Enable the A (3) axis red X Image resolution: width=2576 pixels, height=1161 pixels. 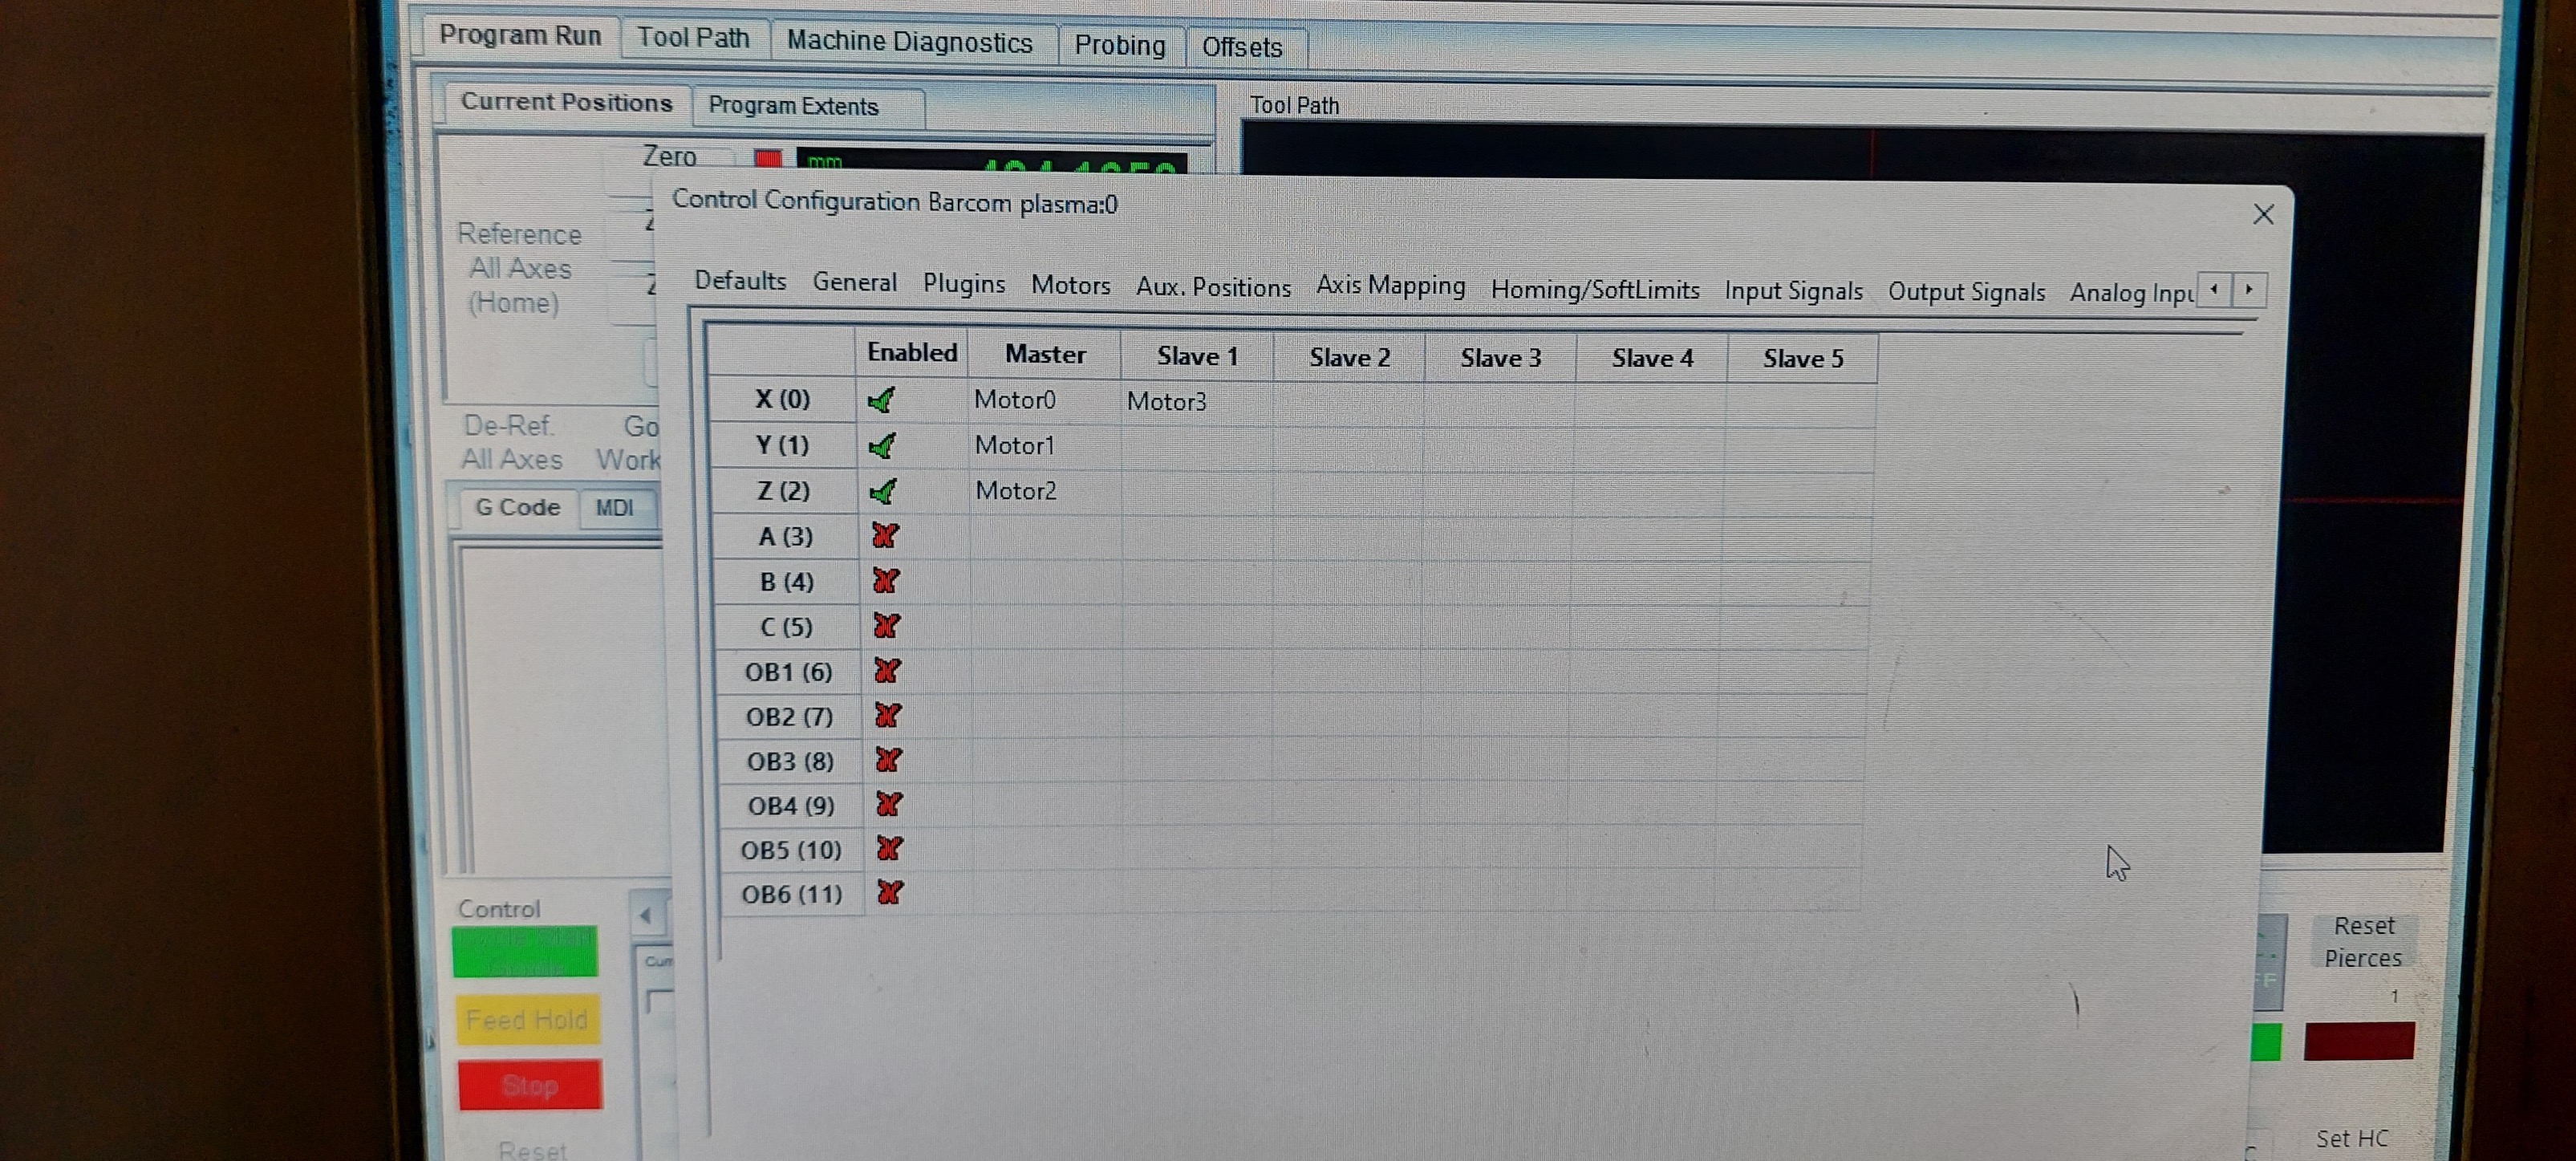pos(884,536)
